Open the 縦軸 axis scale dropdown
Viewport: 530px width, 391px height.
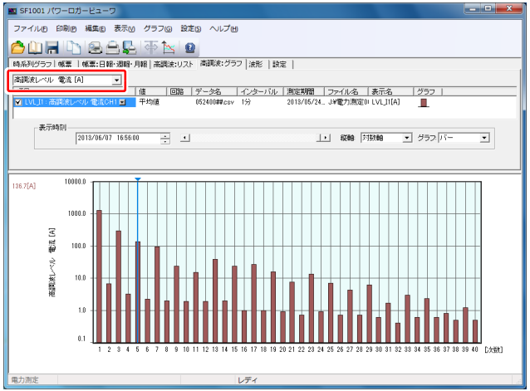(x=406, y=137)
